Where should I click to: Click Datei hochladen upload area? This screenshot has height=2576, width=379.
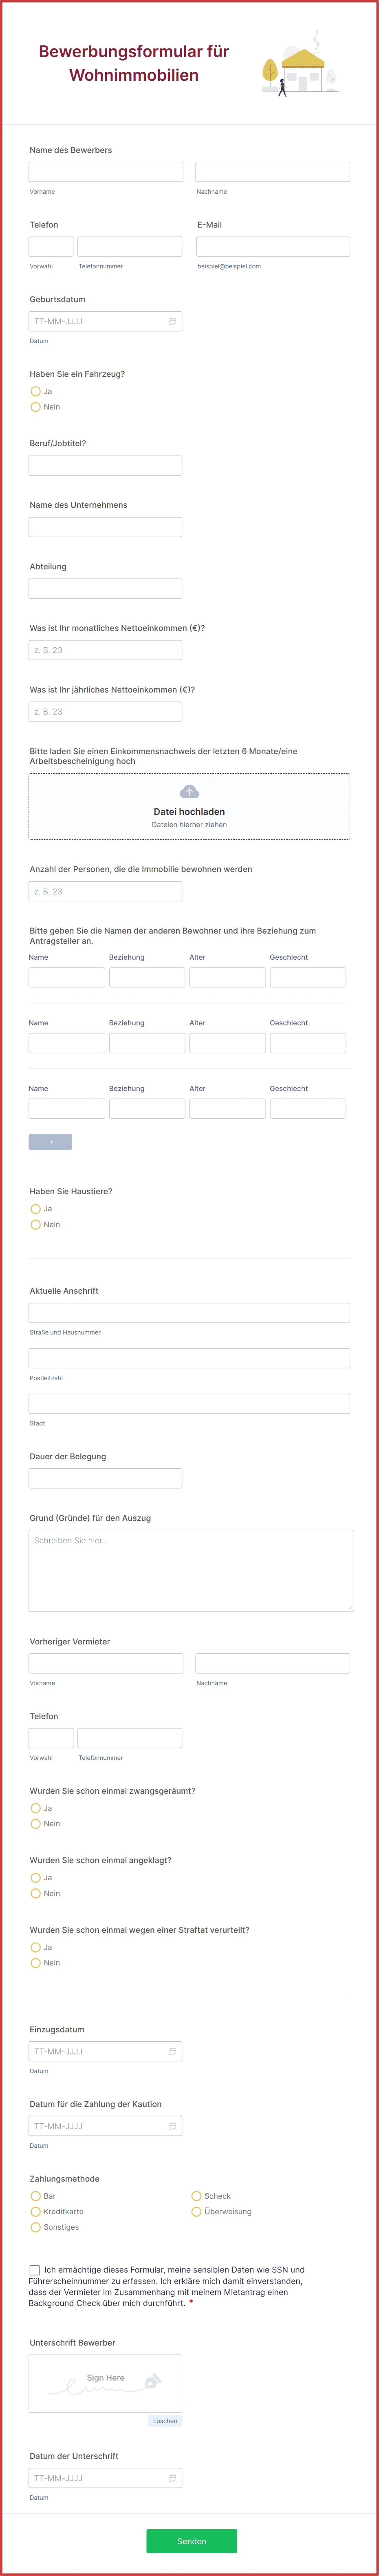tap(189, 806)
